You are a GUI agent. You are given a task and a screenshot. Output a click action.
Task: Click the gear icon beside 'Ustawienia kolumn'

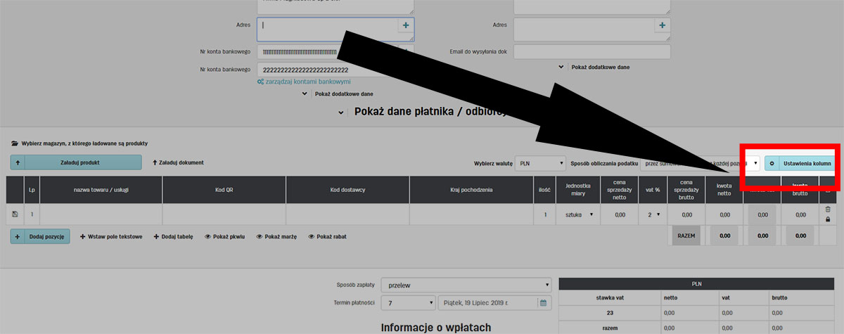tap(772, 163)
